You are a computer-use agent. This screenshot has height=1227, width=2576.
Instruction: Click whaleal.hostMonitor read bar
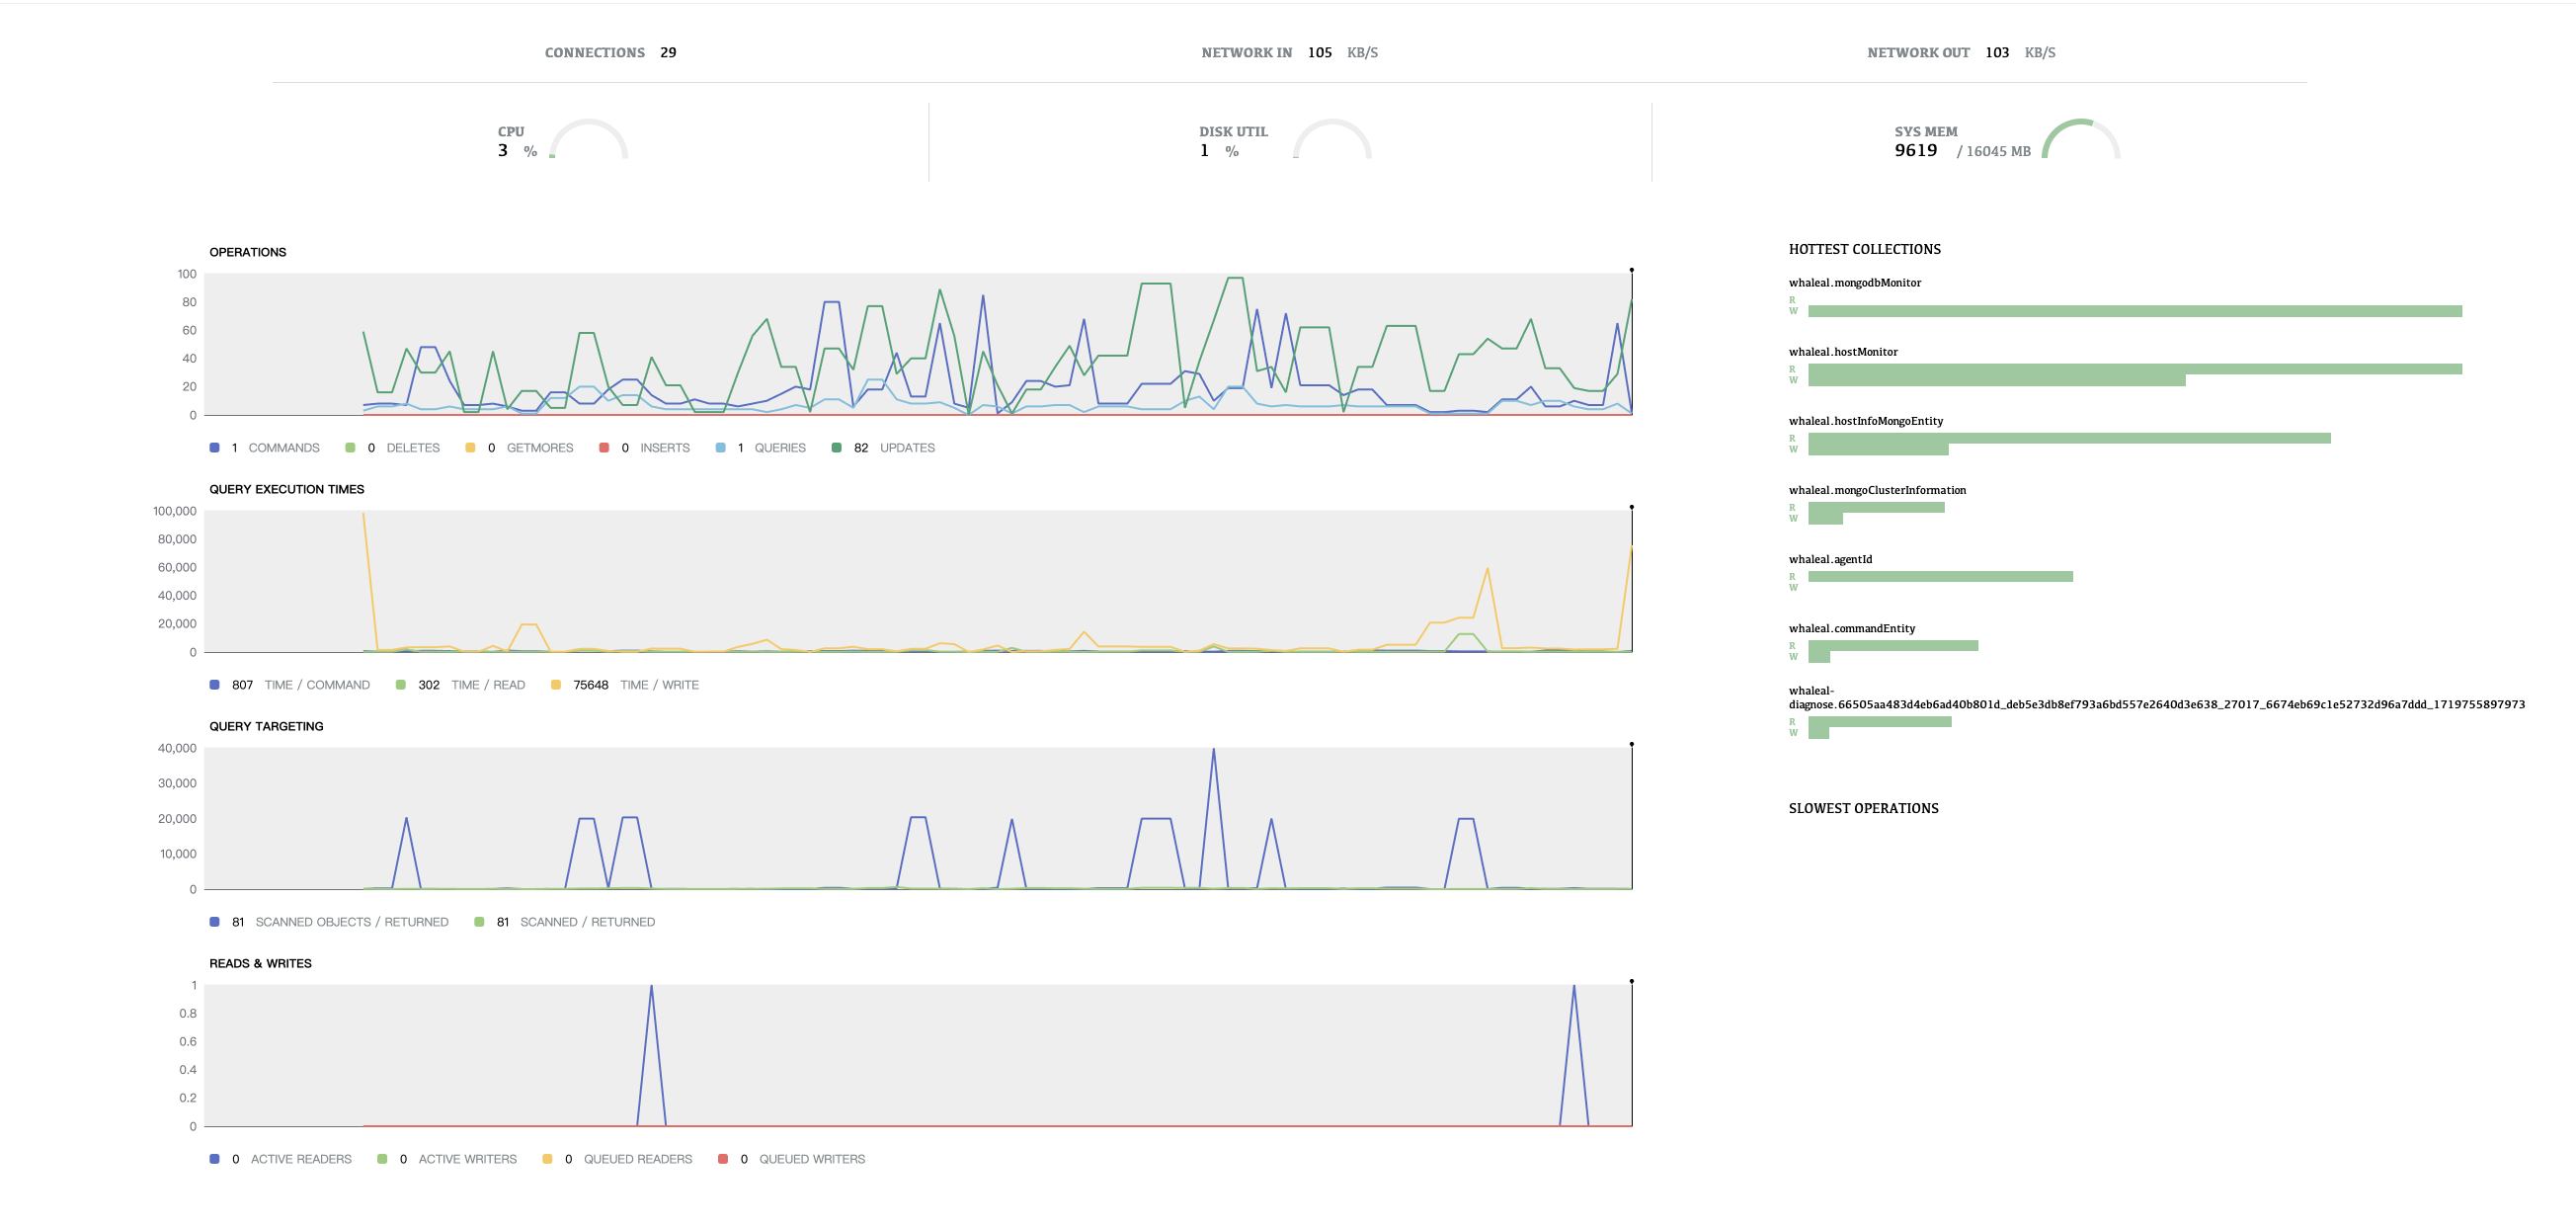(2135, 369)
